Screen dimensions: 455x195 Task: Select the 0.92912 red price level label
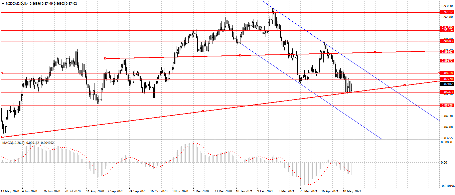click(447, 12)
